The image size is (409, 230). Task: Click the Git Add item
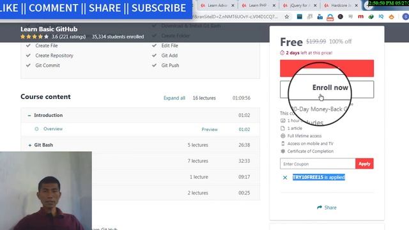tap(169, 56)
